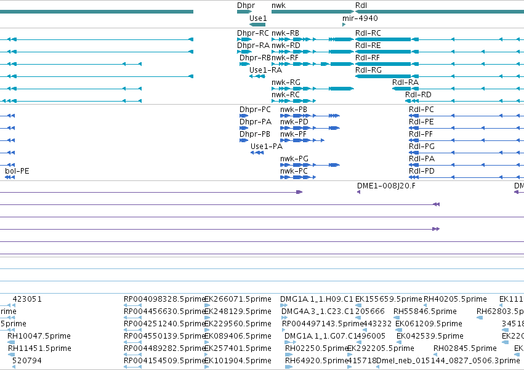The image size is (524, 370).
Task: Click the DME1-008J20.F marker arrow
Action: pyautogui.click(x=358, y=192)
